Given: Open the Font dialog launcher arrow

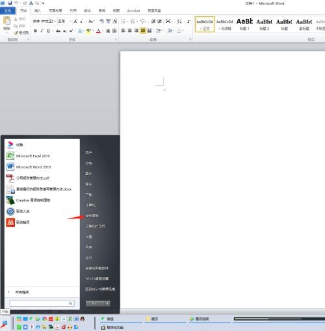Looking at the screenshot, I should point(116,40).
